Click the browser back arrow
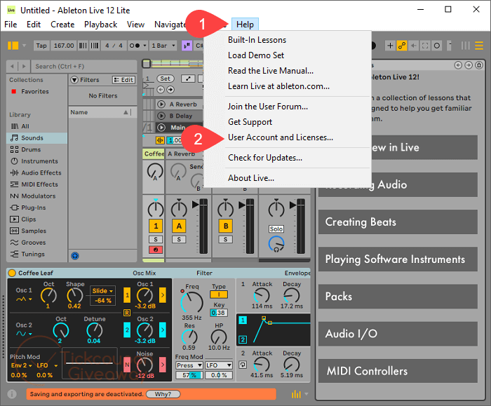This screenshot has width=491, height=406. [x=12, y=67]
